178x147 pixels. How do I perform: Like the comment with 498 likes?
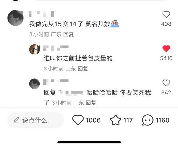(166, 14)
